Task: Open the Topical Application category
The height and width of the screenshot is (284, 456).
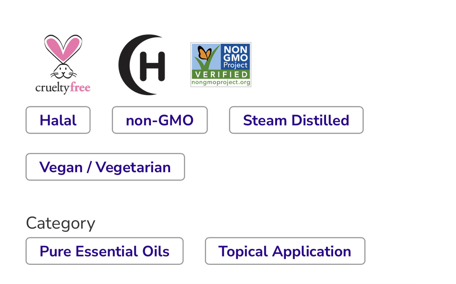Action: point(285,251)
